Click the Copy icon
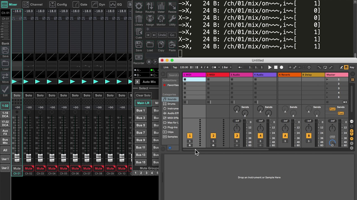Image resolution: width=357 pixels, height=200 pixels. [x=161, y=46]
